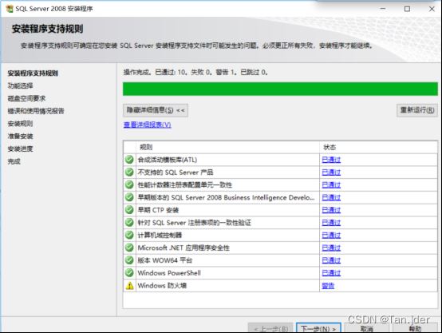The image size is (442, 333).
Task: Select 准备安装 step in sidebar
Action: click(20, 136)
